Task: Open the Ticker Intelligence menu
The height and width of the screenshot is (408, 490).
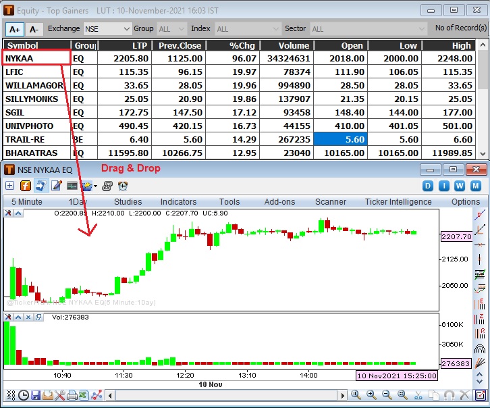Action: [398, 202]
